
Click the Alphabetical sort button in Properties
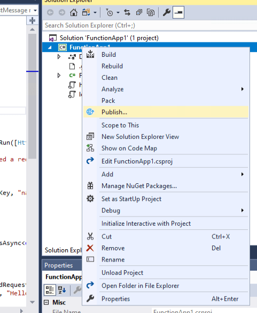pyautogui.click(x=62, y=290)
